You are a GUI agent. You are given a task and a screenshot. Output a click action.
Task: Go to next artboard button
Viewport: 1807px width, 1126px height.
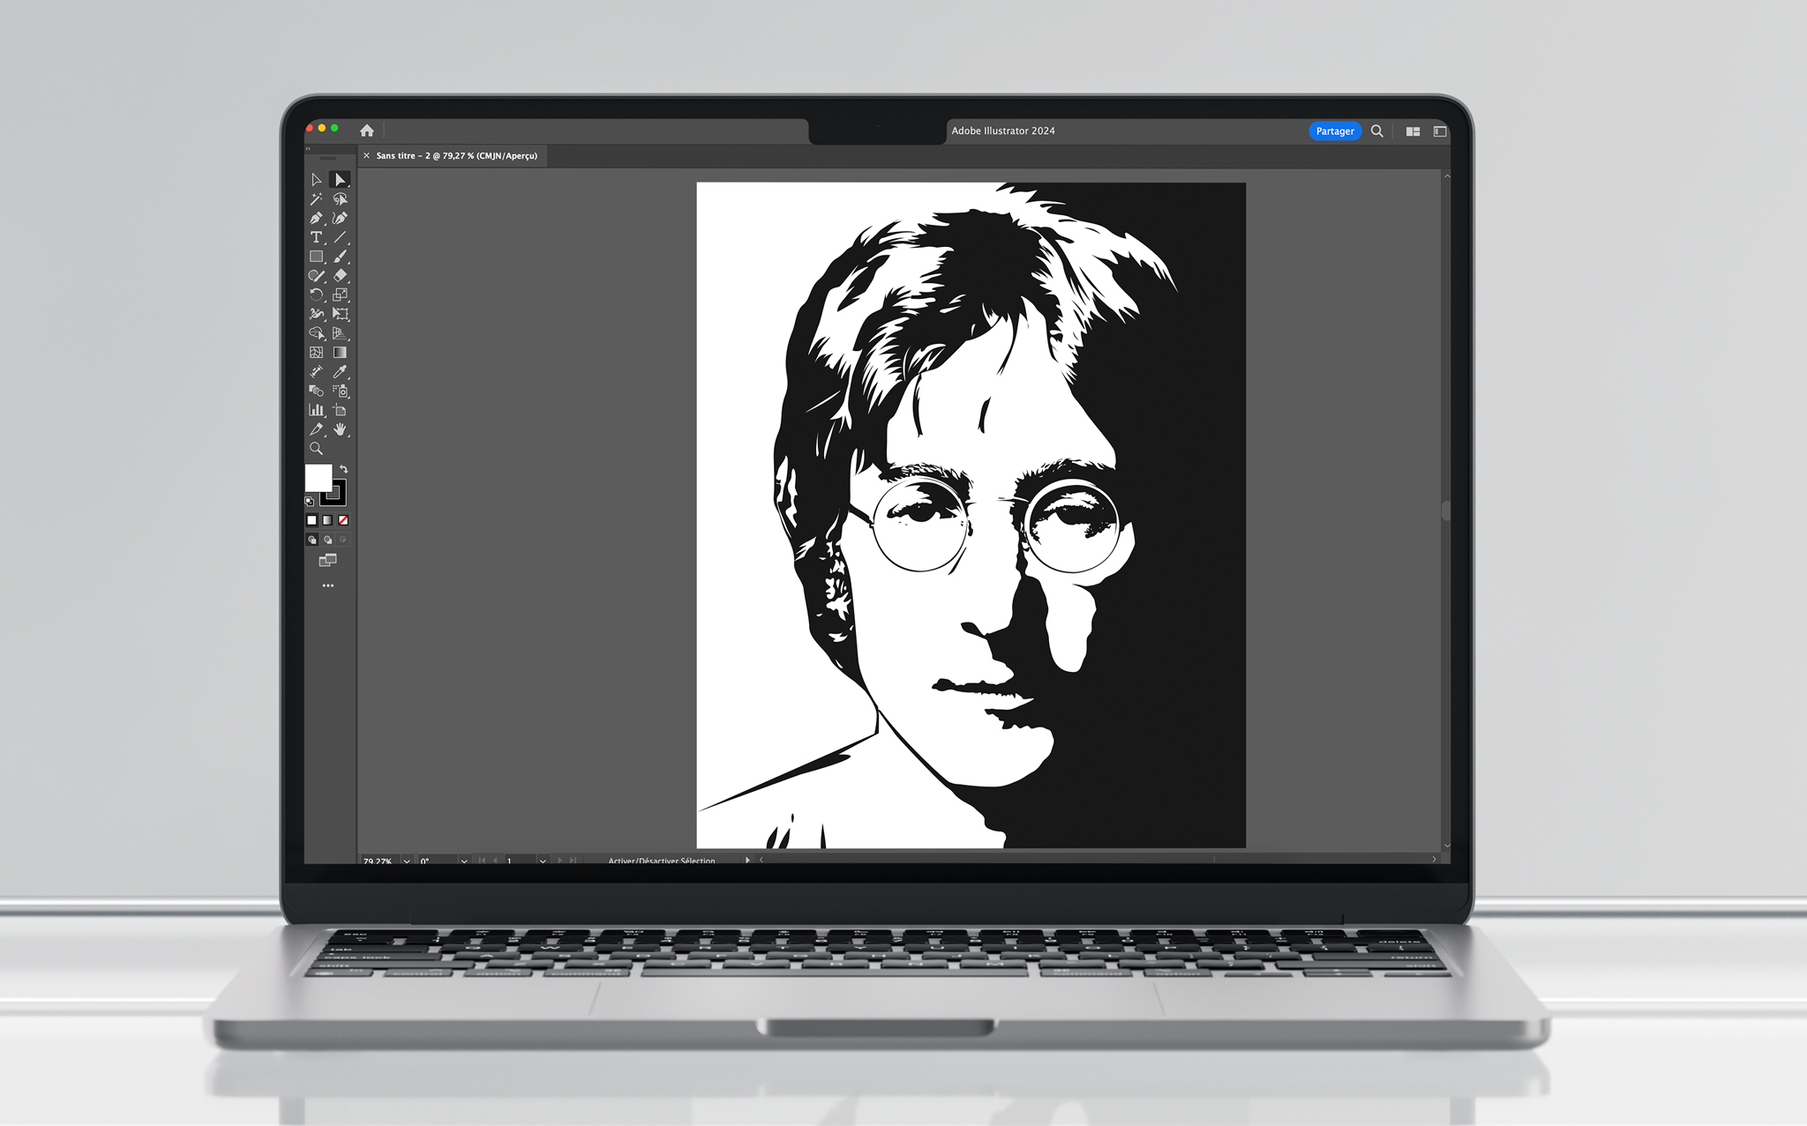click(559, 861)
